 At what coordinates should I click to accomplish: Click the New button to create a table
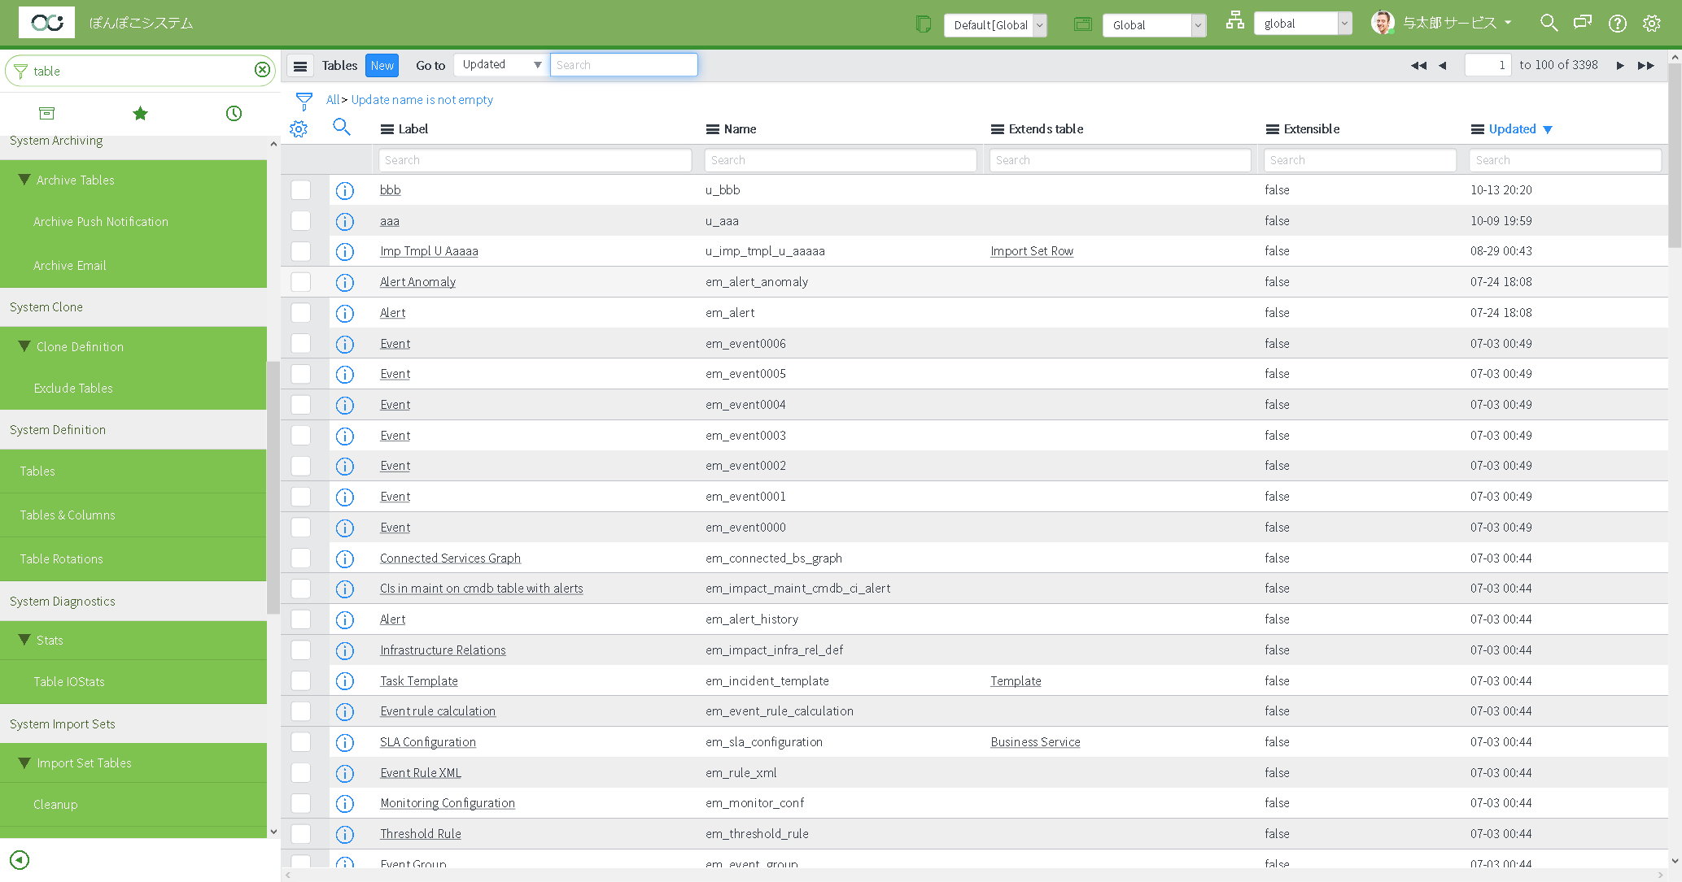[382, 65]
